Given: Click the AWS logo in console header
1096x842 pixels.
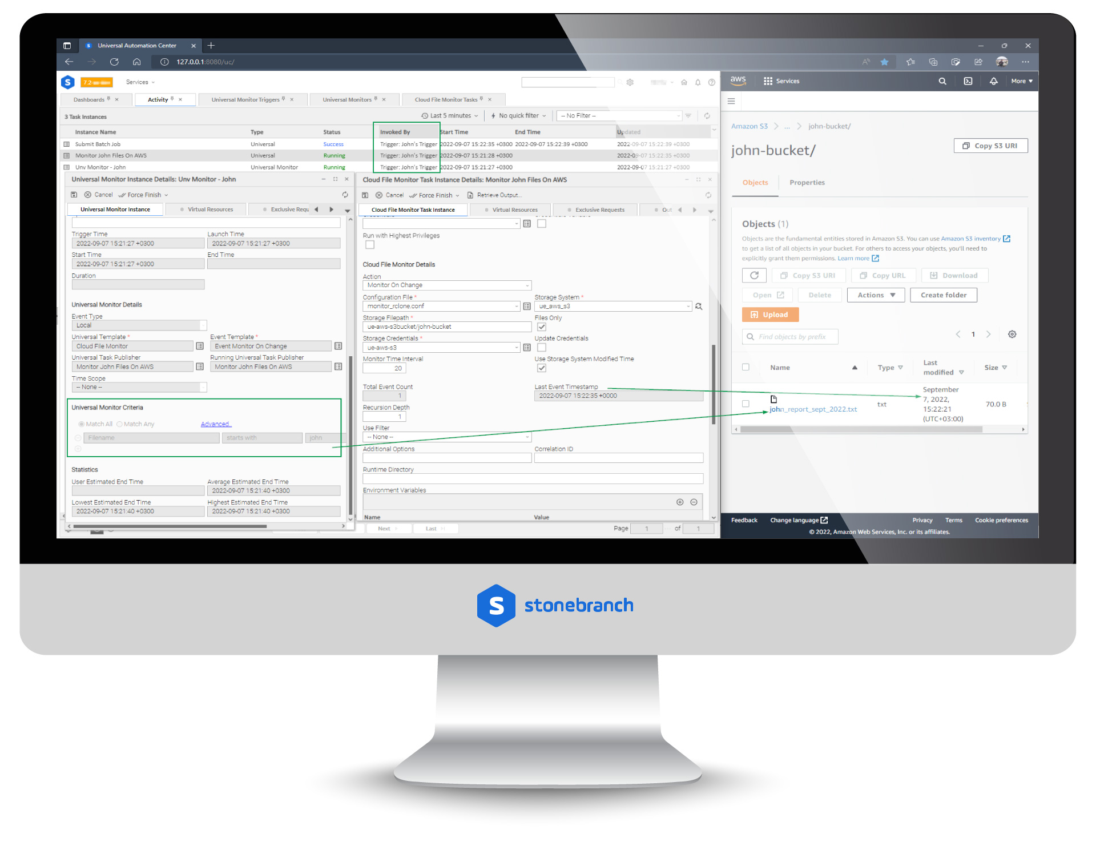Looking at the screenshot, I should point(738,80).
